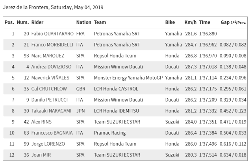Viewport: 252px width, 166px height.
Task: Click the Rider column header
Action: point(37,22)
